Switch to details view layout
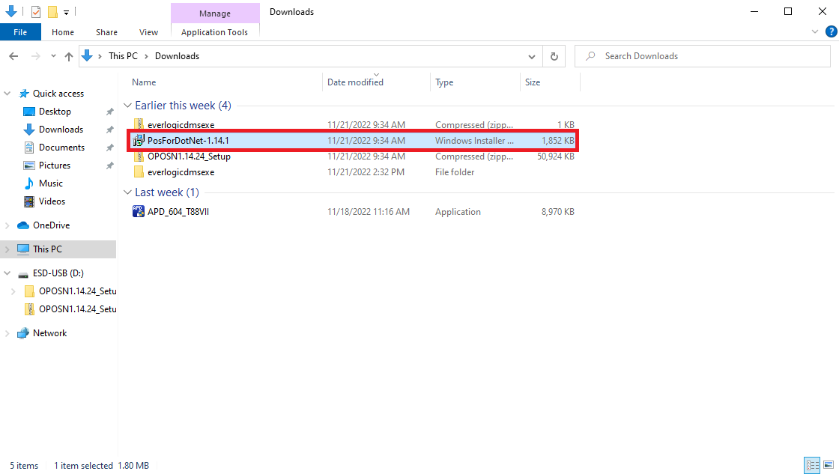839x474 pixels. (x=812, y=465)
